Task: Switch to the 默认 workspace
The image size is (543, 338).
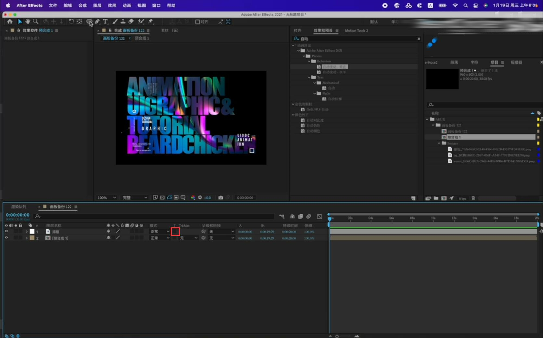Action: (x=374, y=22)
